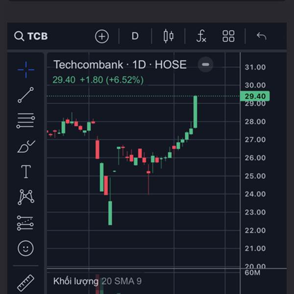Click the 60M volume axis label

point(252,272)
